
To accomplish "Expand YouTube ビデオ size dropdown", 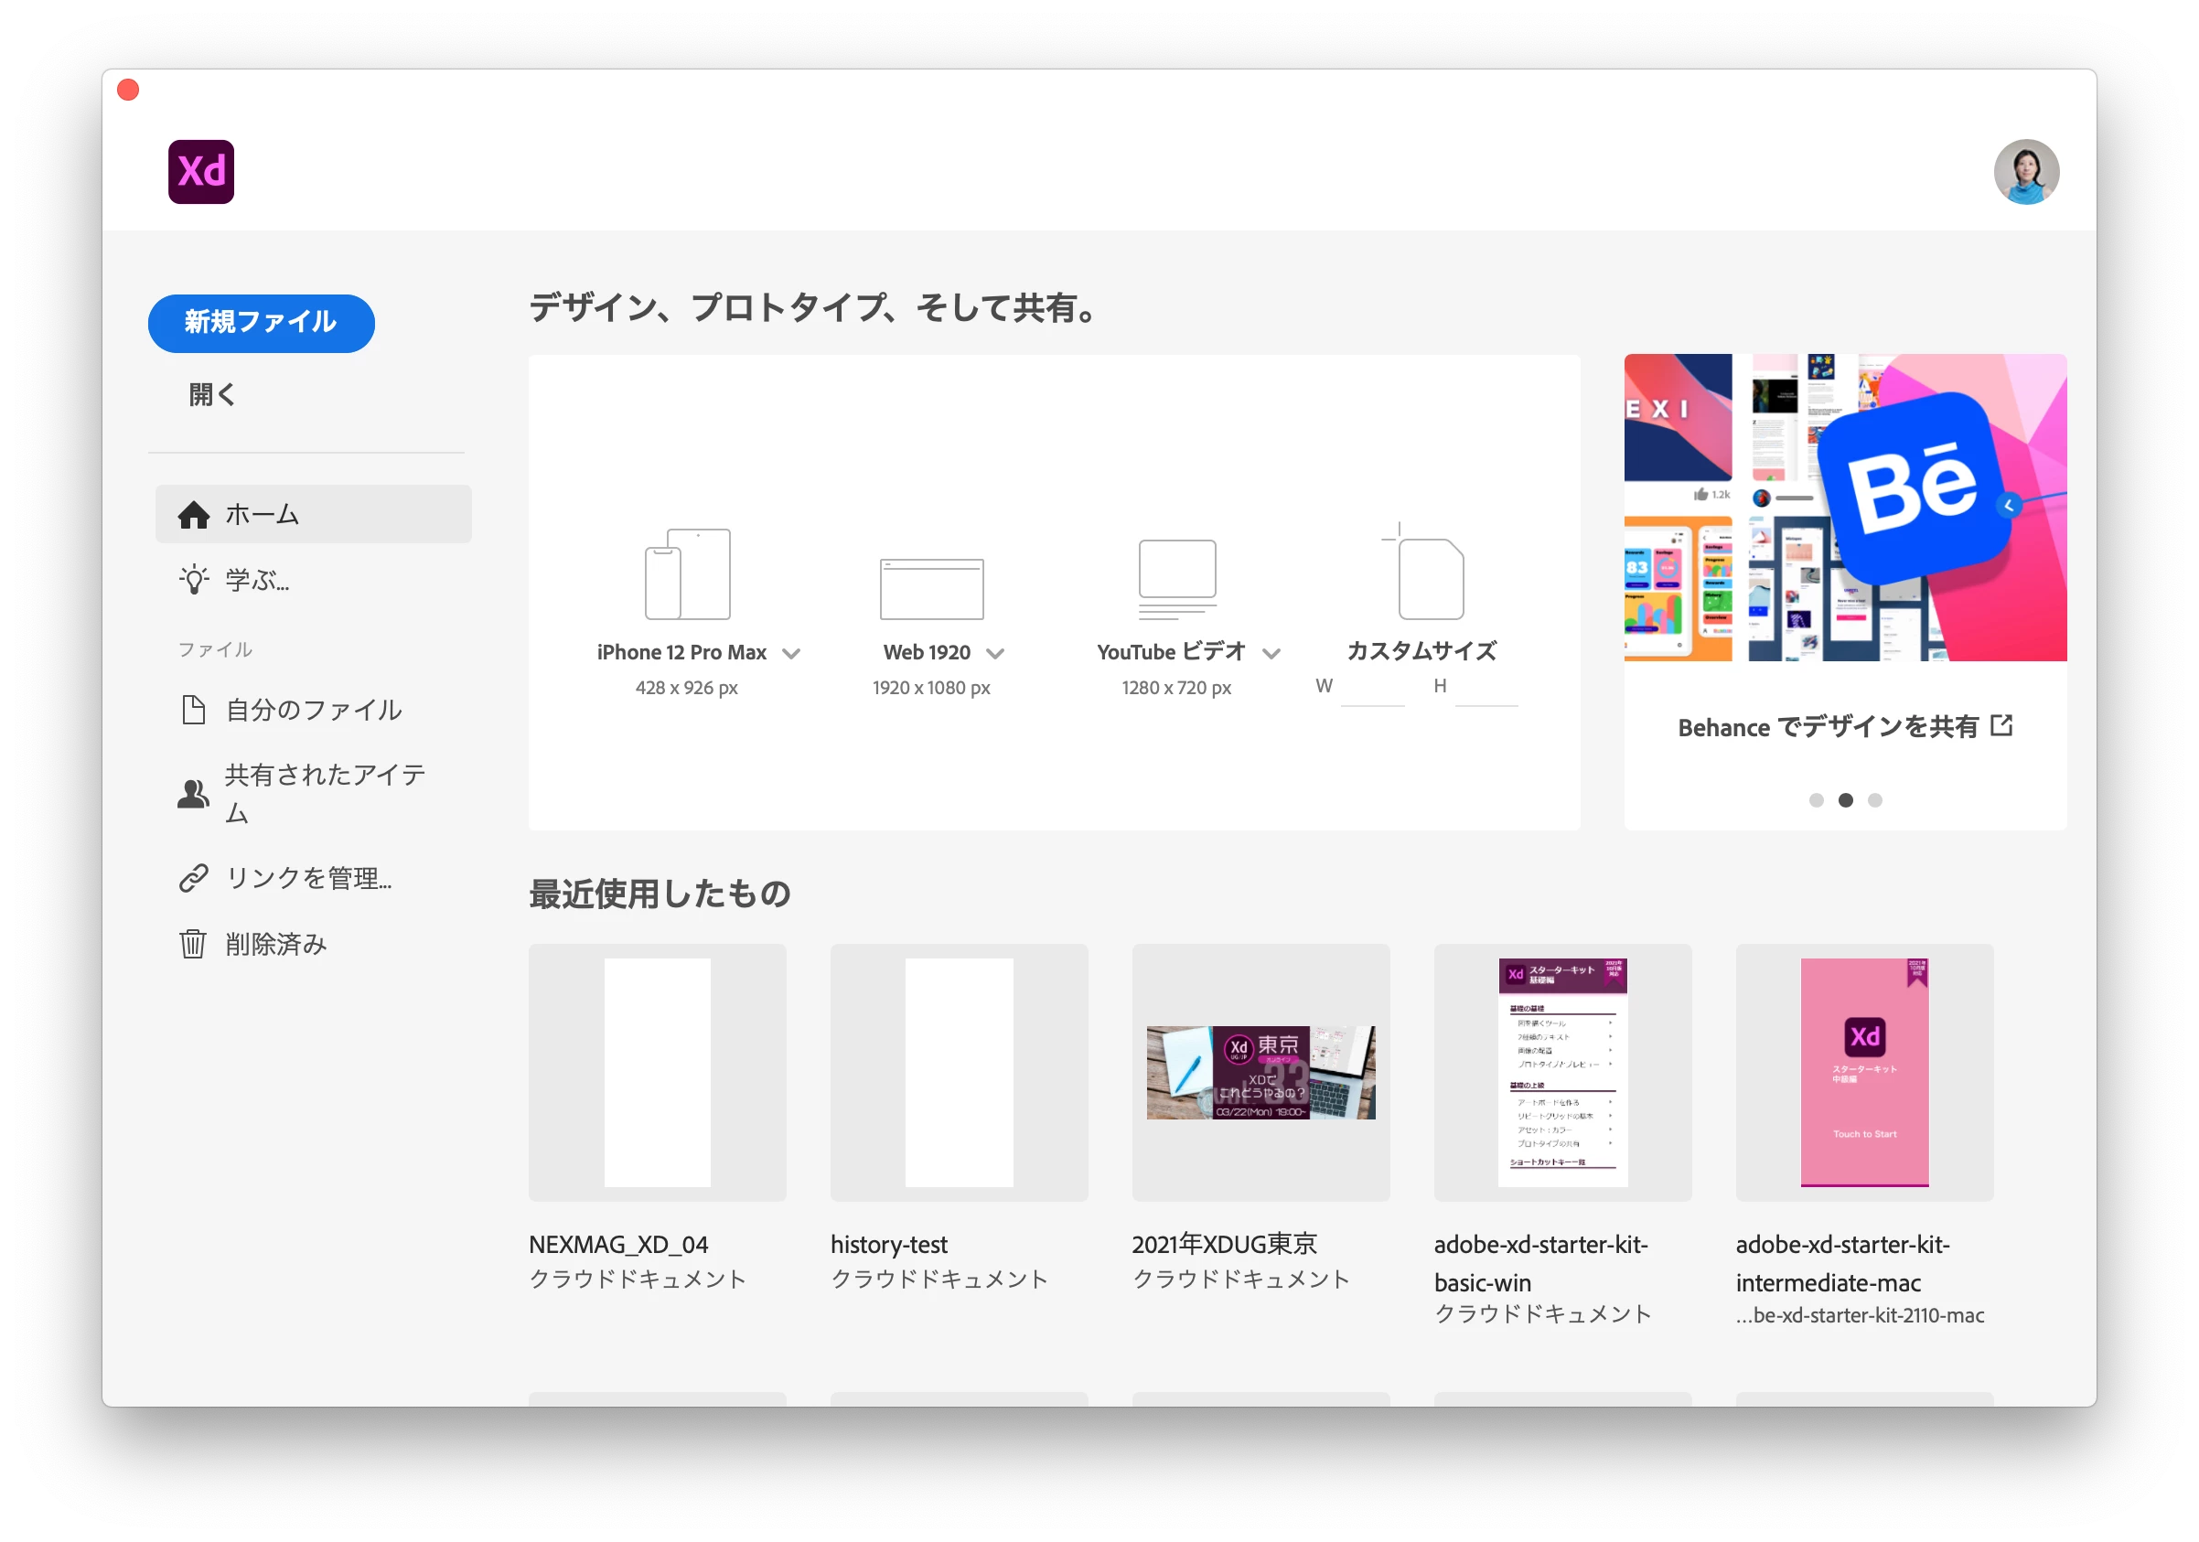I will coord(1271,654).
